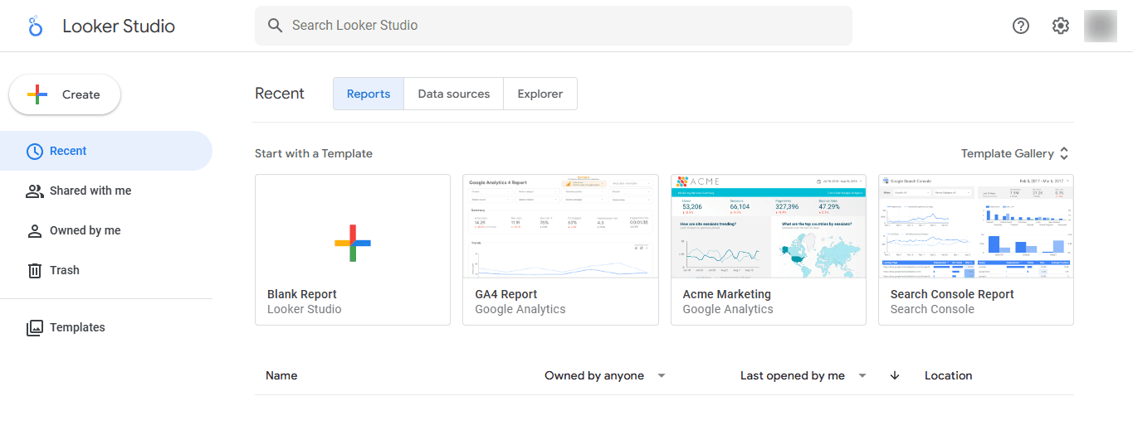Click the people icon beside Shared with me
Viewport: 1133px width, 430px height.
click(x=34, y=191)
